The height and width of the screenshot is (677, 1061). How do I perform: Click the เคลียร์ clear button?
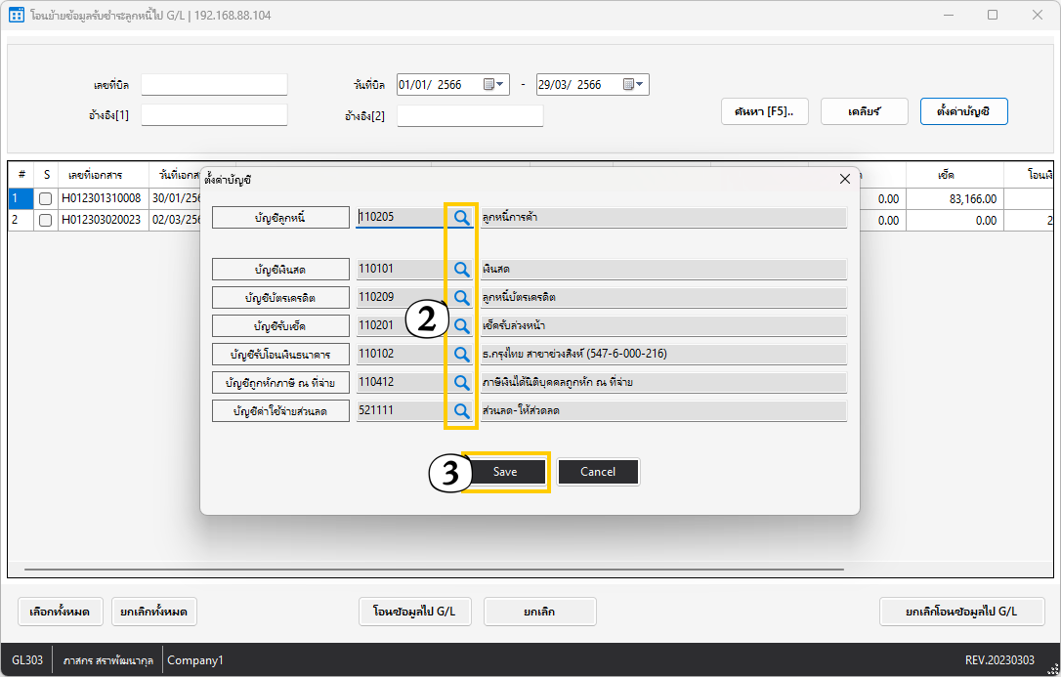tap(865, 111)
